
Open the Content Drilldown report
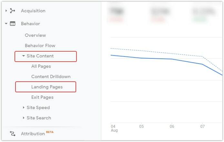(51, 76)
